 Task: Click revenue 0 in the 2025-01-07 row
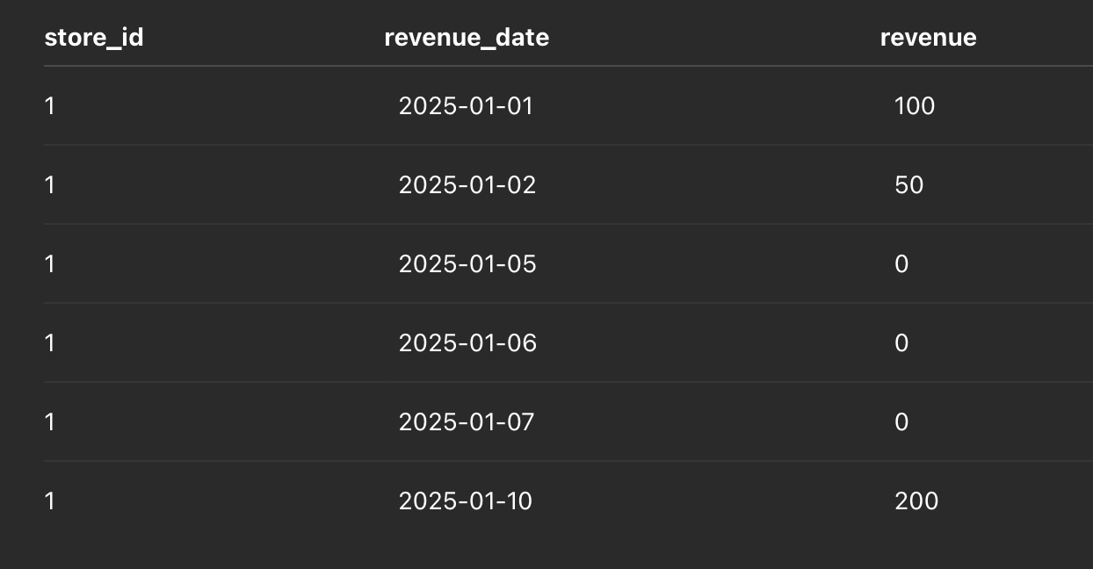[x=901, y=422]
